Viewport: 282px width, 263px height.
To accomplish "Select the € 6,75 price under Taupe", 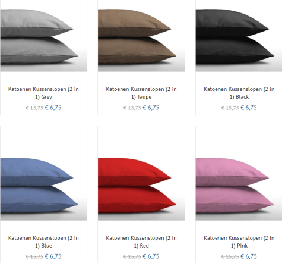I will pos(151,108).
